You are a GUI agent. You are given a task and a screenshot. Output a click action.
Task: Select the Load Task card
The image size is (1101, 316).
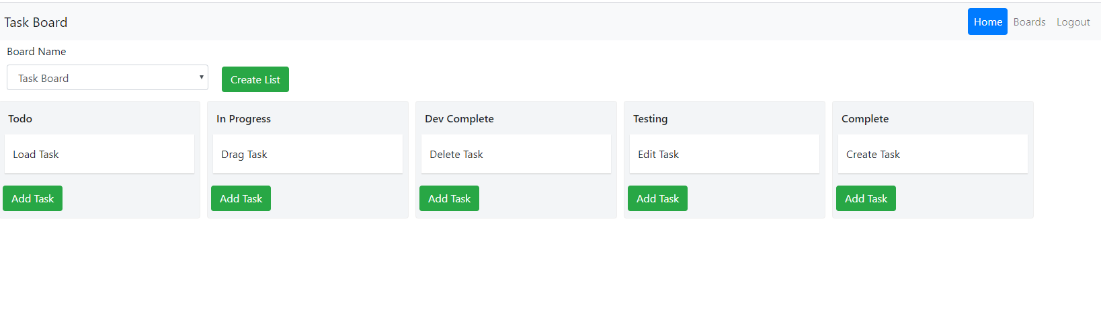tap(99, 154)
